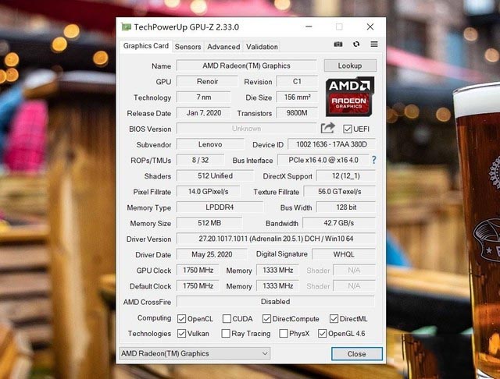Click the Transistors value 9800M
500x379 pixels.
(x=297, y=113)
